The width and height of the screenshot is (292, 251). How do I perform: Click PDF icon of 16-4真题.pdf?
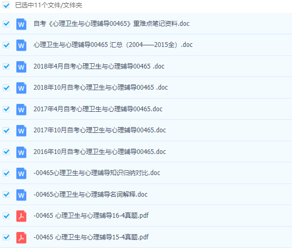pos(21,216)
